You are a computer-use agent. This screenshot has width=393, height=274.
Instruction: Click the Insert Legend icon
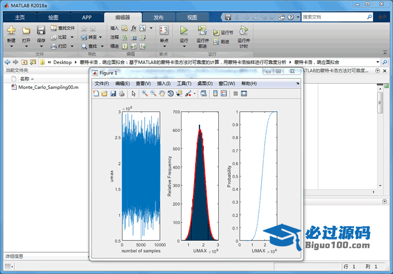(224, 94)
